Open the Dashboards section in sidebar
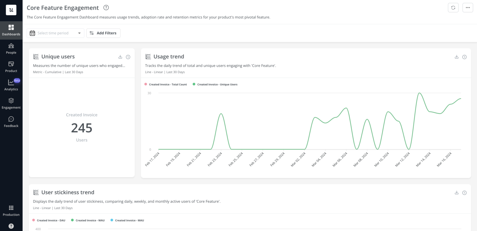The height and width of the screenshot is (231, 477). (11, 30)
